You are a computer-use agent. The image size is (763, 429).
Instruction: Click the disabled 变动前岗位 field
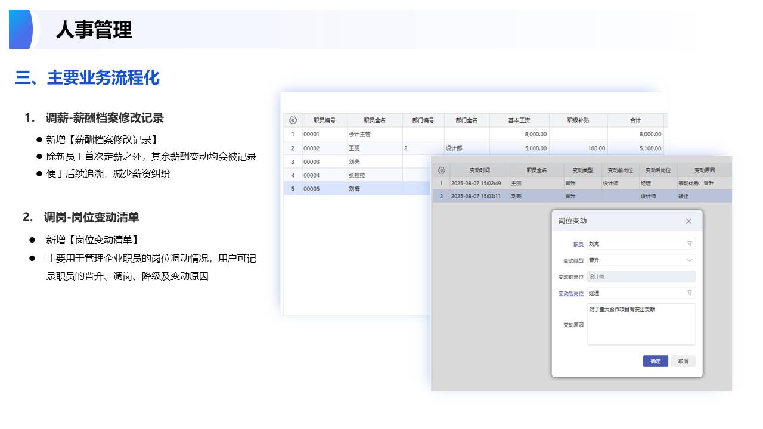641,276
